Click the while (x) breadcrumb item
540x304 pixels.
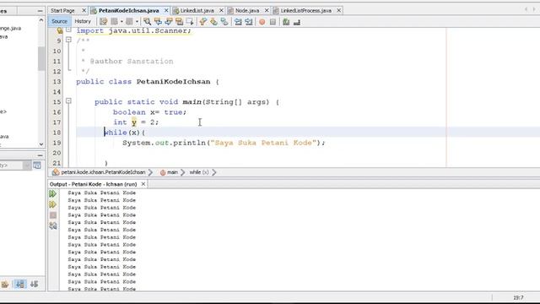(199, 172)
